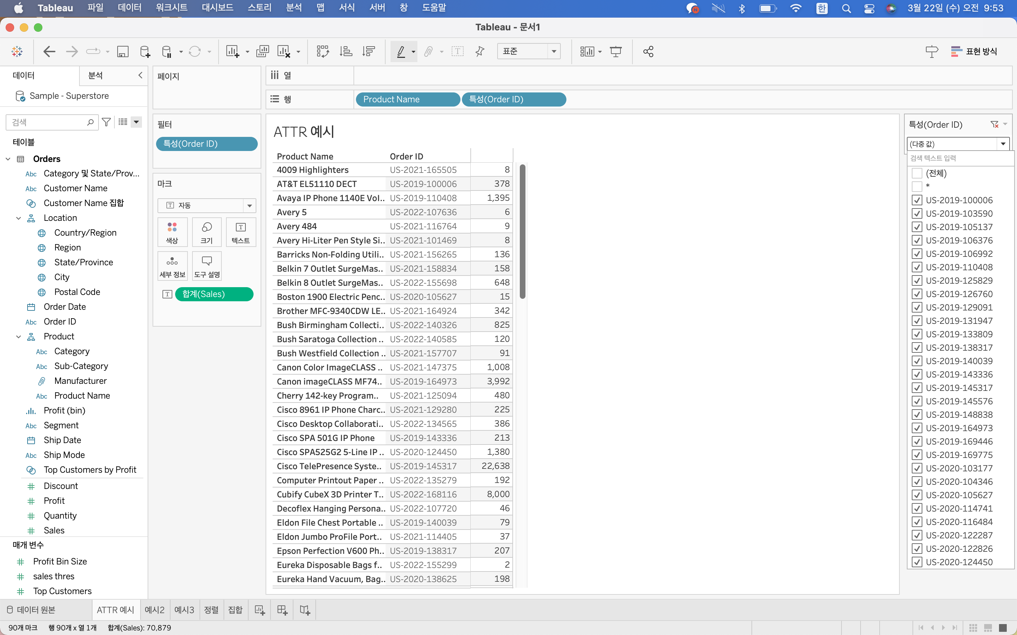Click the new dashboard tab icon
This screenshot has width=1017, height=635.
pyautogui.click(x=282, y=610)
